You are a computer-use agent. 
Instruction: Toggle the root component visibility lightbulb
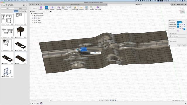coord(33,13)
